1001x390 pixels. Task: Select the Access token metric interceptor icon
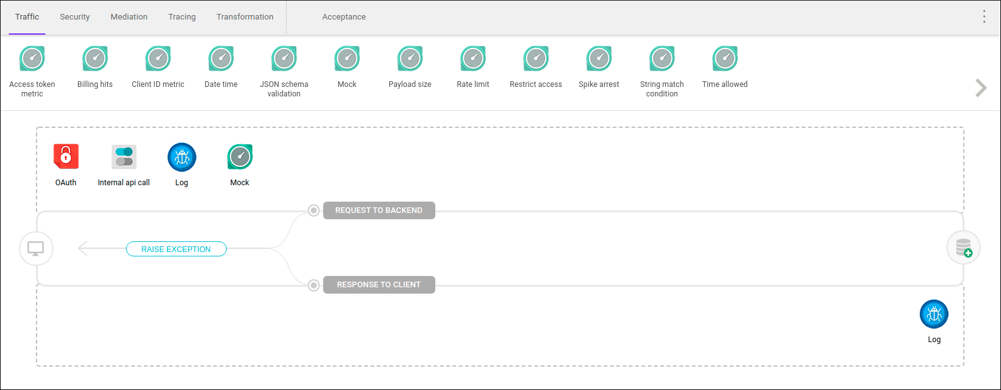tap(32, 59)
